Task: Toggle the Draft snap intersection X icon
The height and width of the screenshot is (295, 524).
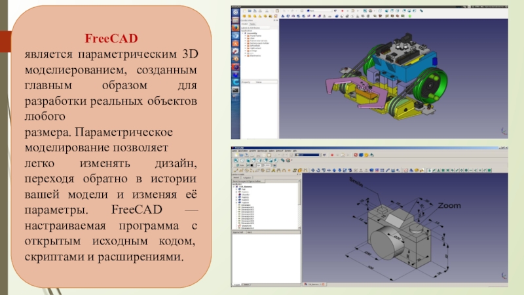Action: 448,170
